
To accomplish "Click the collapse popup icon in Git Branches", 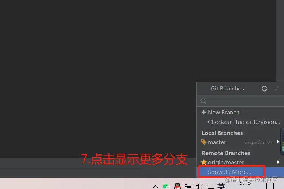I will coord(277,89).
